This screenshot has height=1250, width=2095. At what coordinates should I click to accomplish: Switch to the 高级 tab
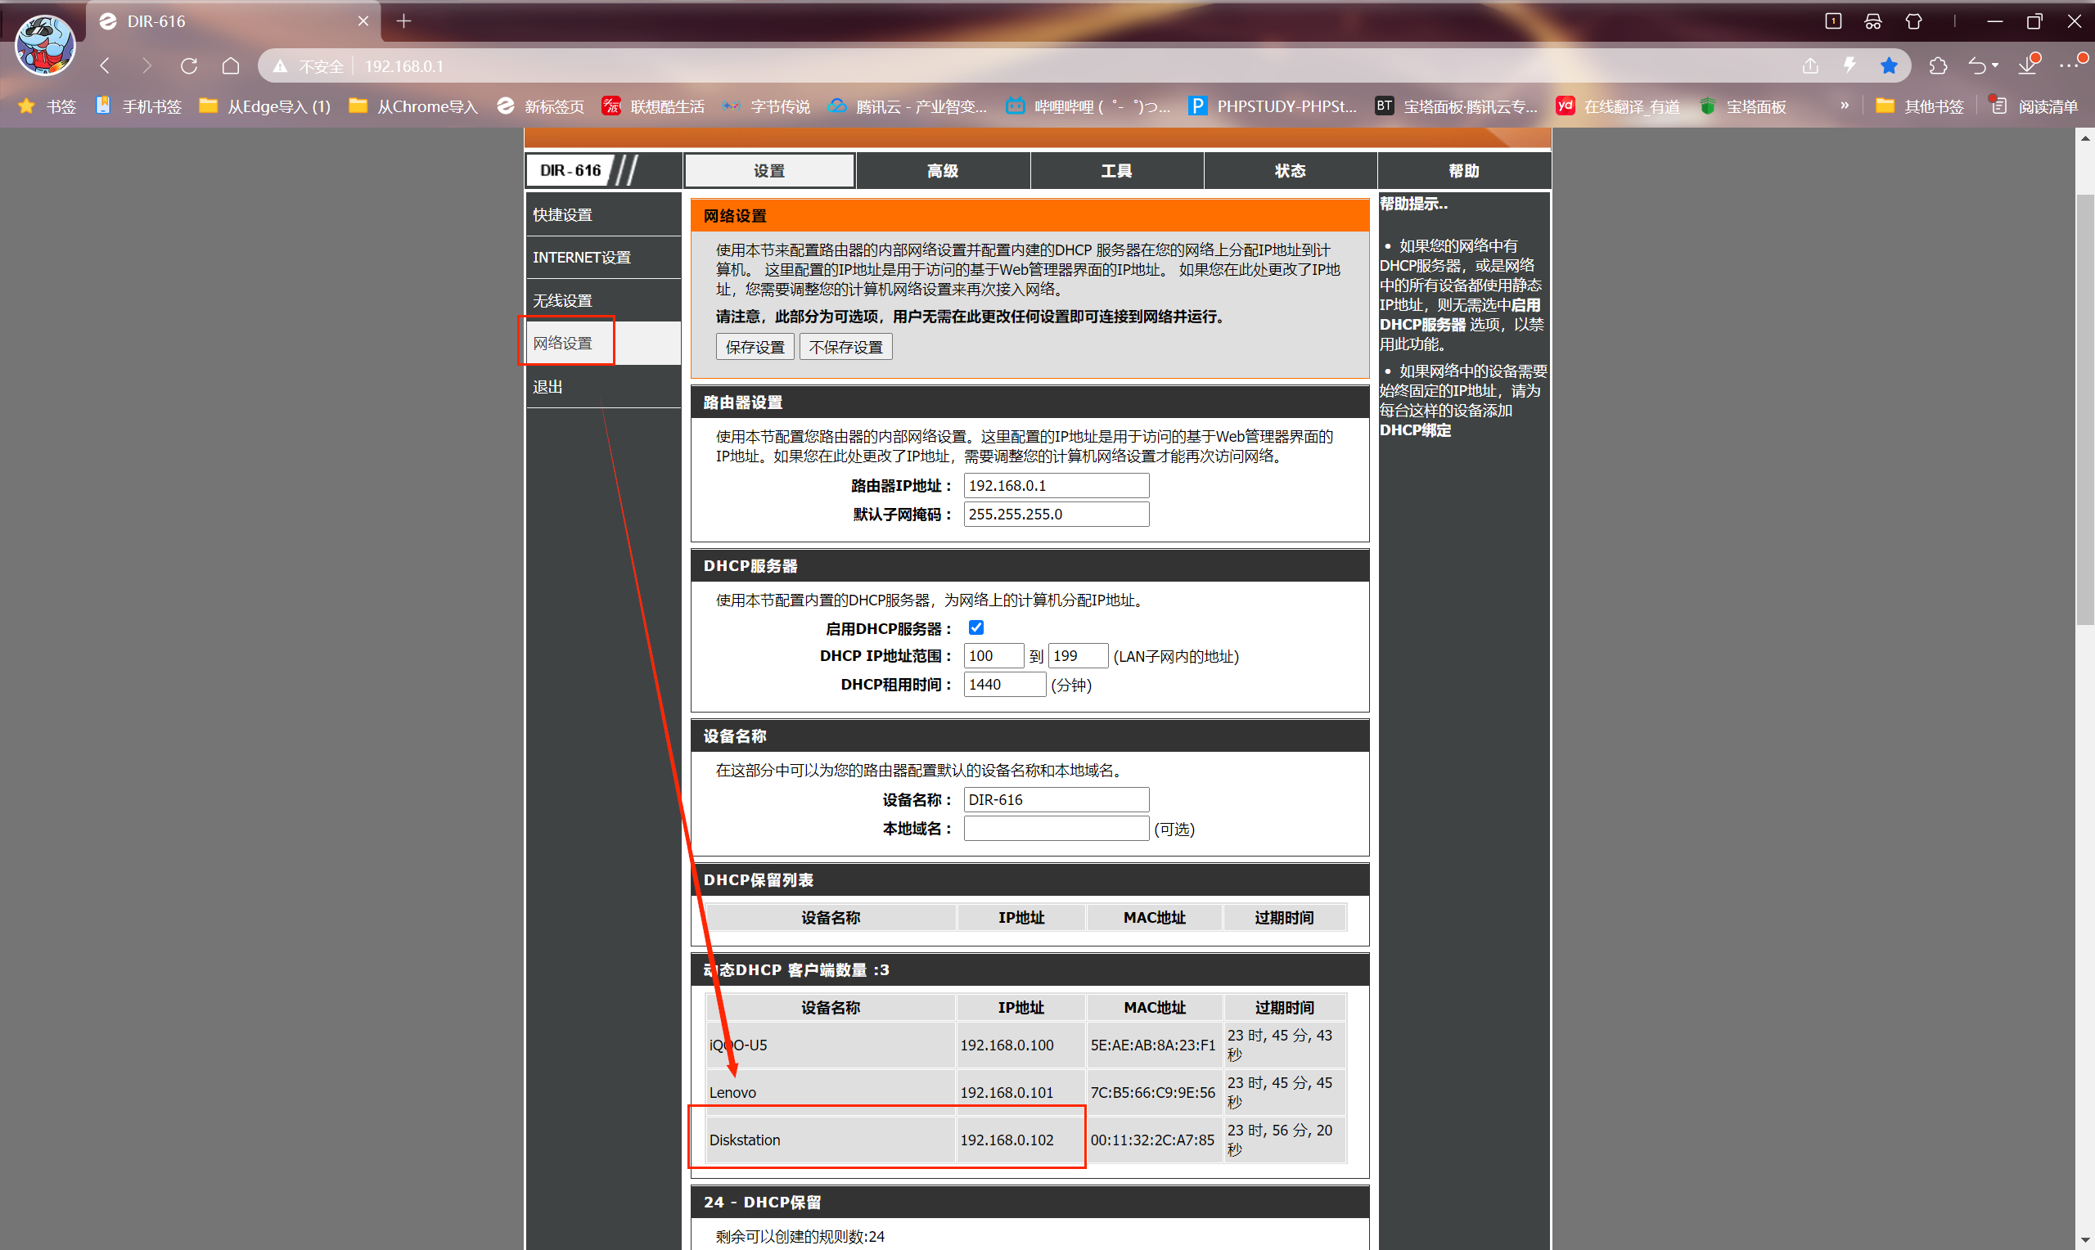(943, 171)
